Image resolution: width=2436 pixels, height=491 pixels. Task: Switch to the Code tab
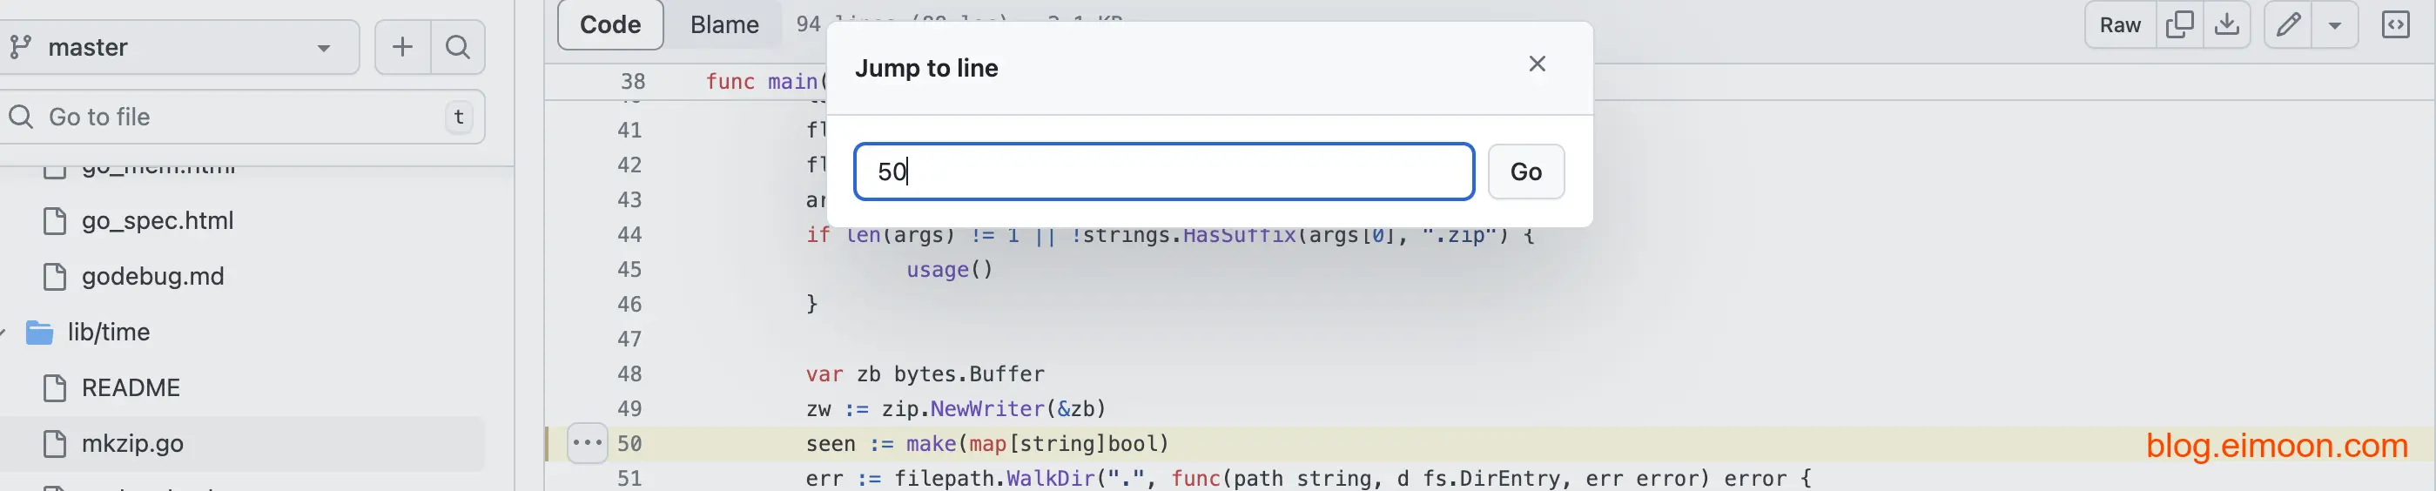[610, 24]
